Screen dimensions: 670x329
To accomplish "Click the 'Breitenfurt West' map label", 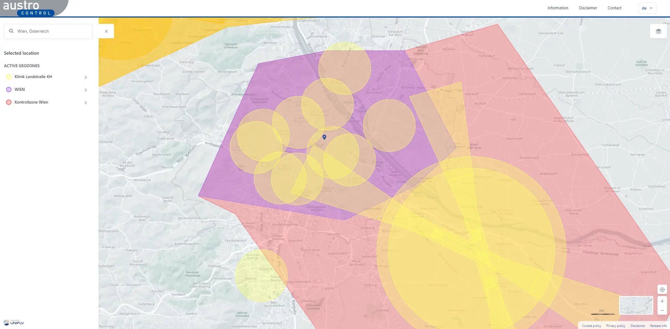I will point(142,218).
